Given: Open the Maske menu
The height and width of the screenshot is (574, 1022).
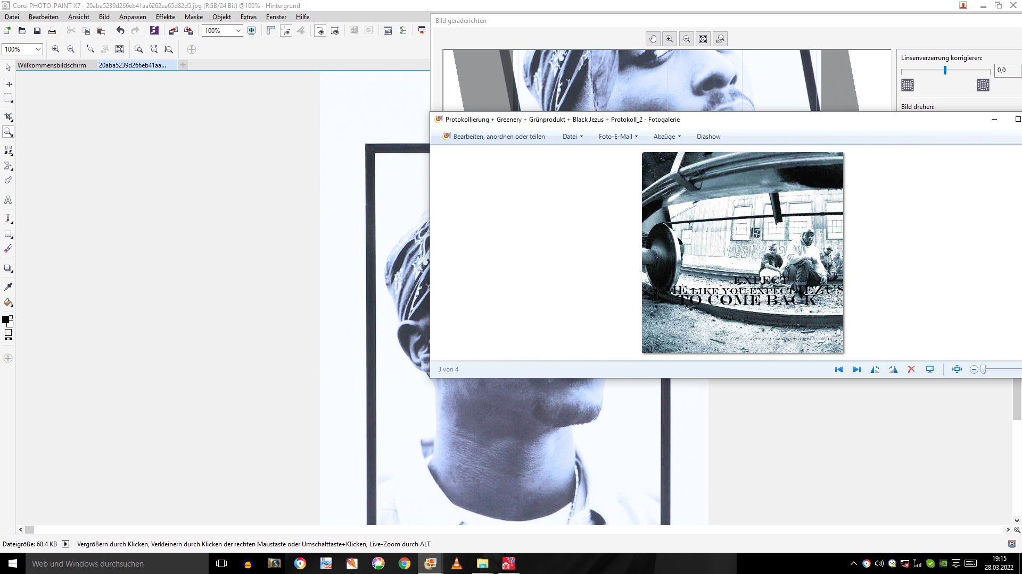Looking at the screenshot, I should coord(194,17).
